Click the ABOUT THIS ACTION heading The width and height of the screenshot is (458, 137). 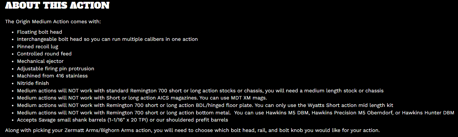[x=57, y=6]
